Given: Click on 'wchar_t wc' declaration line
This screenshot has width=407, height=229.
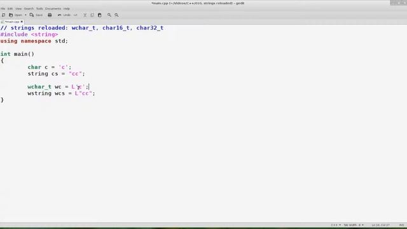Looking at the screenshot, I should click(58, 87).
